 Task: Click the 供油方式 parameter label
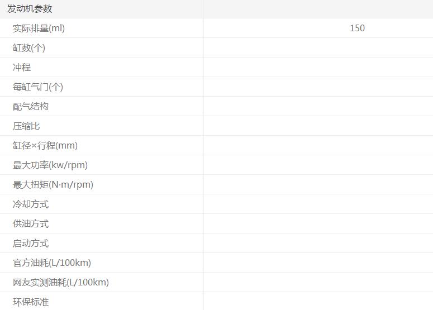[x=31, y=223]
